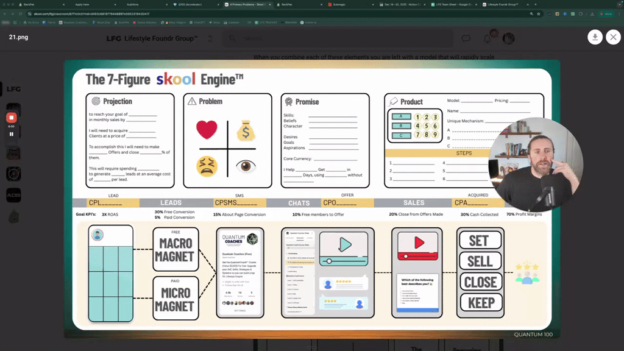Image resolution: width=624 pixels, height=351 pixels.
Task: Click the Lifestyle Foundr Group logo title
Action: pos(152,38)
